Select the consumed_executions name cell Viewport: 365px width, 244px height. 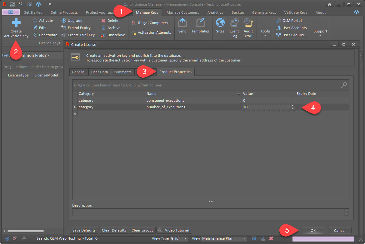(193, 100)
